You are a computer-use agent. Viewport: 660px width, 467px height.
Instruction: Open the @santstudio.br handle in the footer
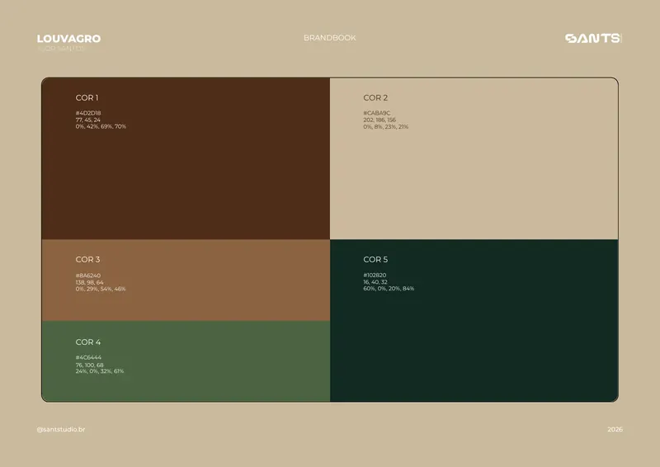tap(61, 430)
